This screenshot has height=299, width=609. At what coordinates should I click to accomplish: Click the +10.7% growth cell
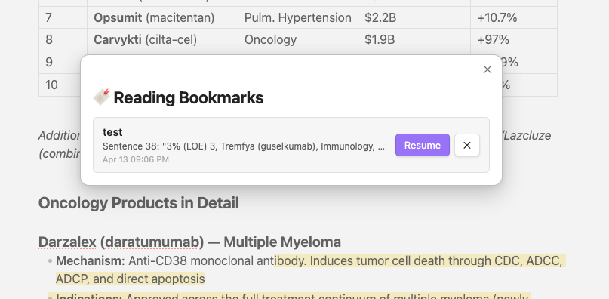coord(514,17)
